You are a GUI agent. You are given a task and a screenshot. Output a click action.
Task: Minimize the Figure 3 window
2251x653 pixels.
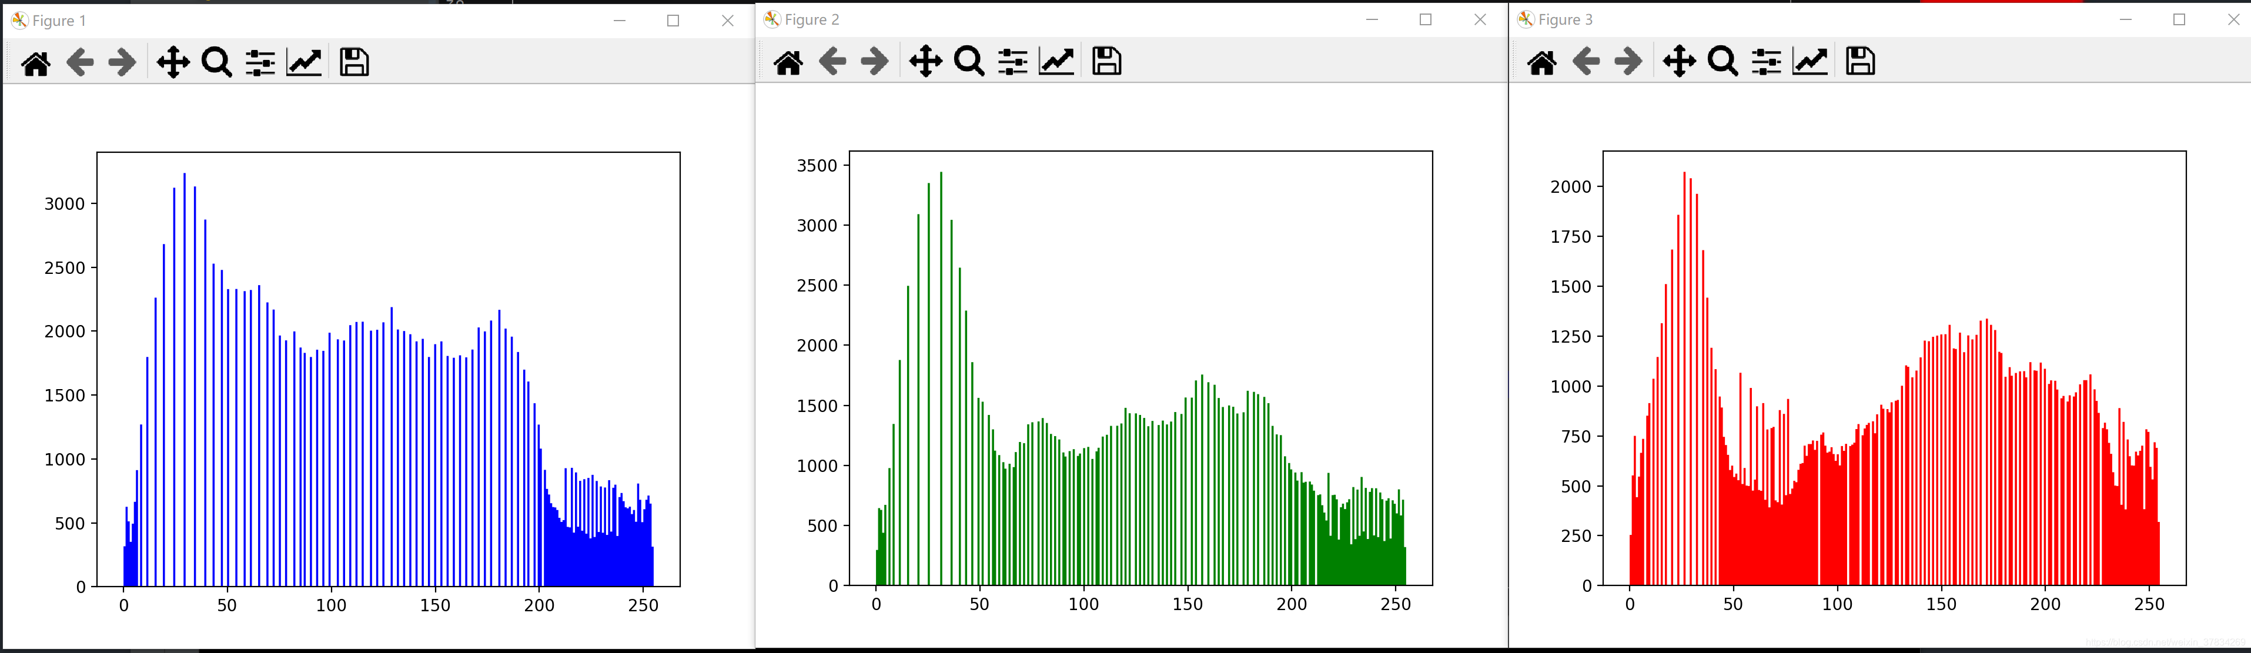tap(2126, 19)
